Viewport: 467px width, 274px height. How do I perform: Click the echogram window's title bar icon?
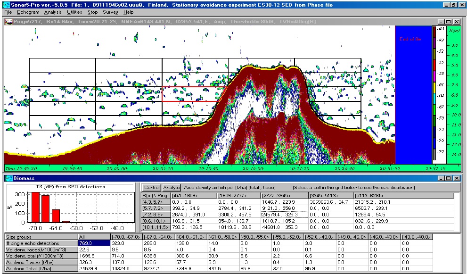(8, 22)
